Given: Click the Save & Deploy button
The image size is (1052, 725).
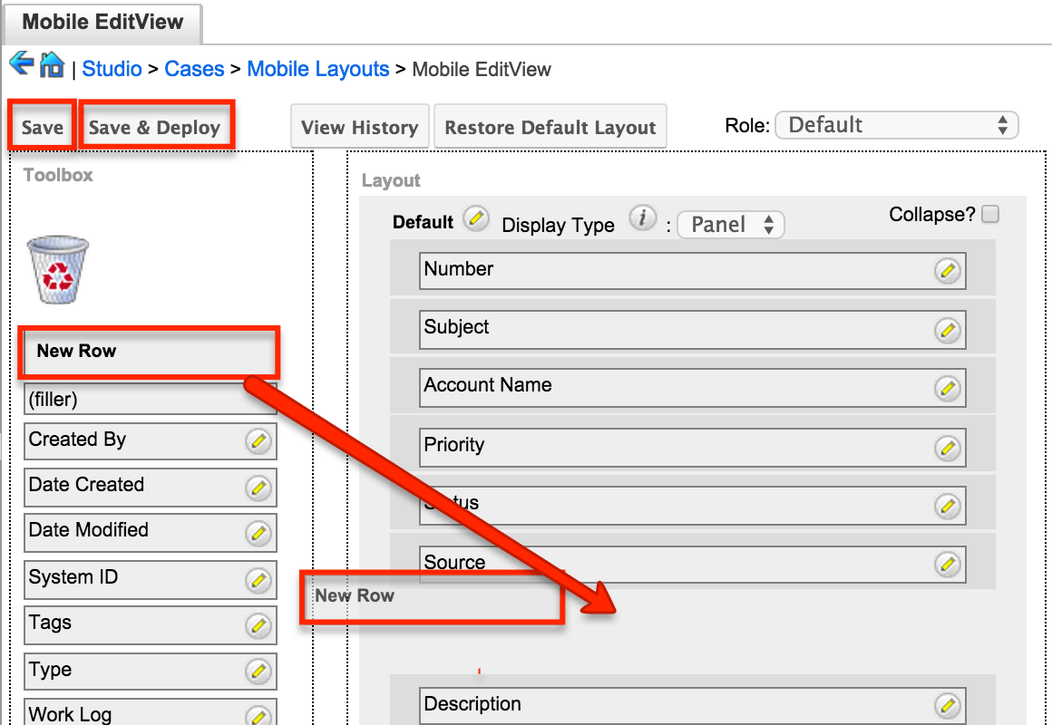Looking at the screenshot, I should pos(155,126).
